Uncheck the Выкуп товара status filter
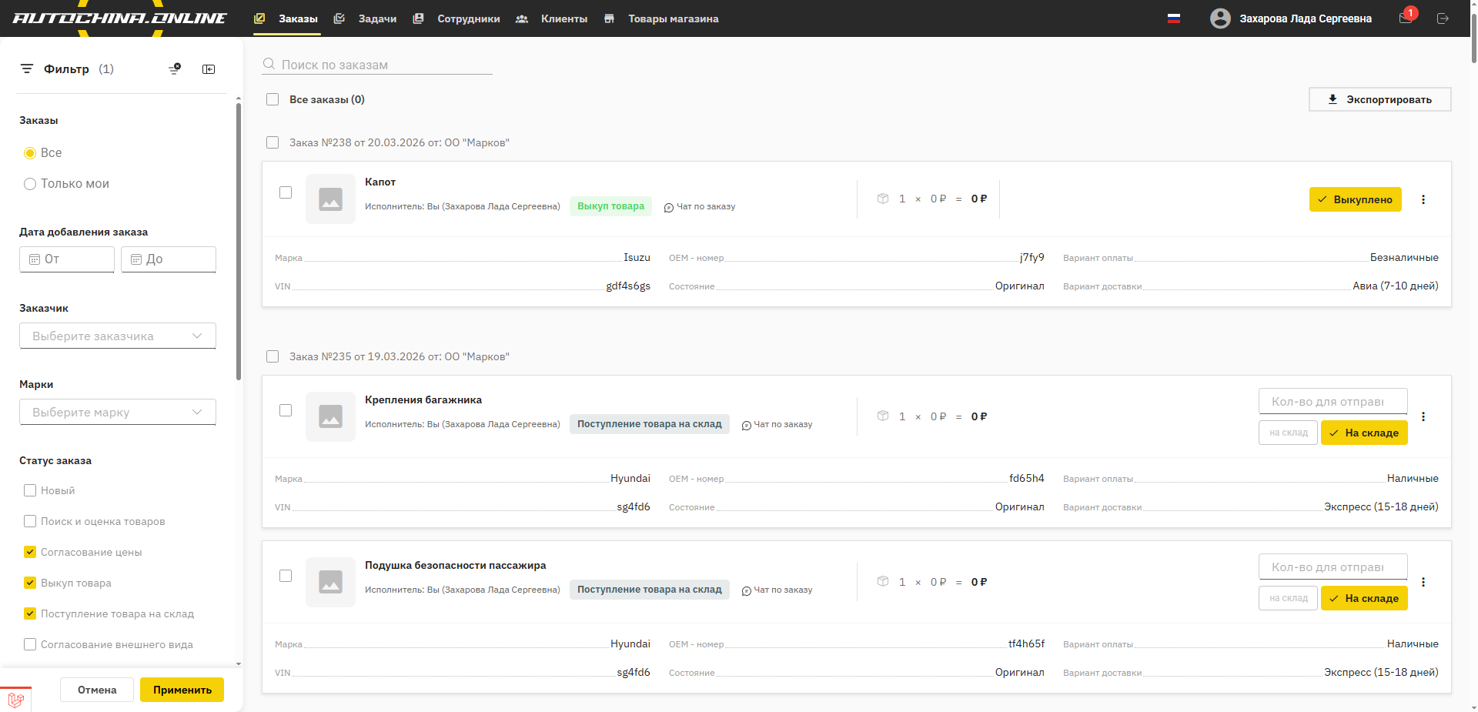 (30, 583)
